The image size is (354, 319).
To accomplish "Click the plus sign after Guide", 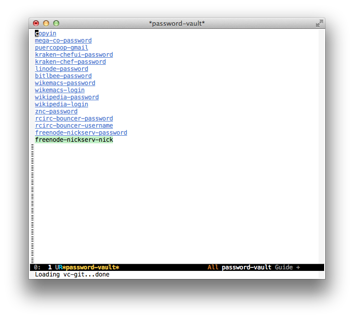I will [298, 267].
